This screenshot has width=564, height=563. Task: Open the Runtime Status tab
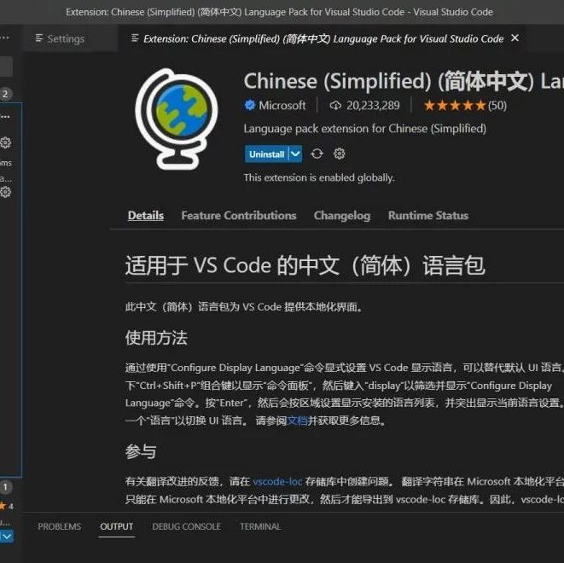pyautogui.click(x=428, y=215)
